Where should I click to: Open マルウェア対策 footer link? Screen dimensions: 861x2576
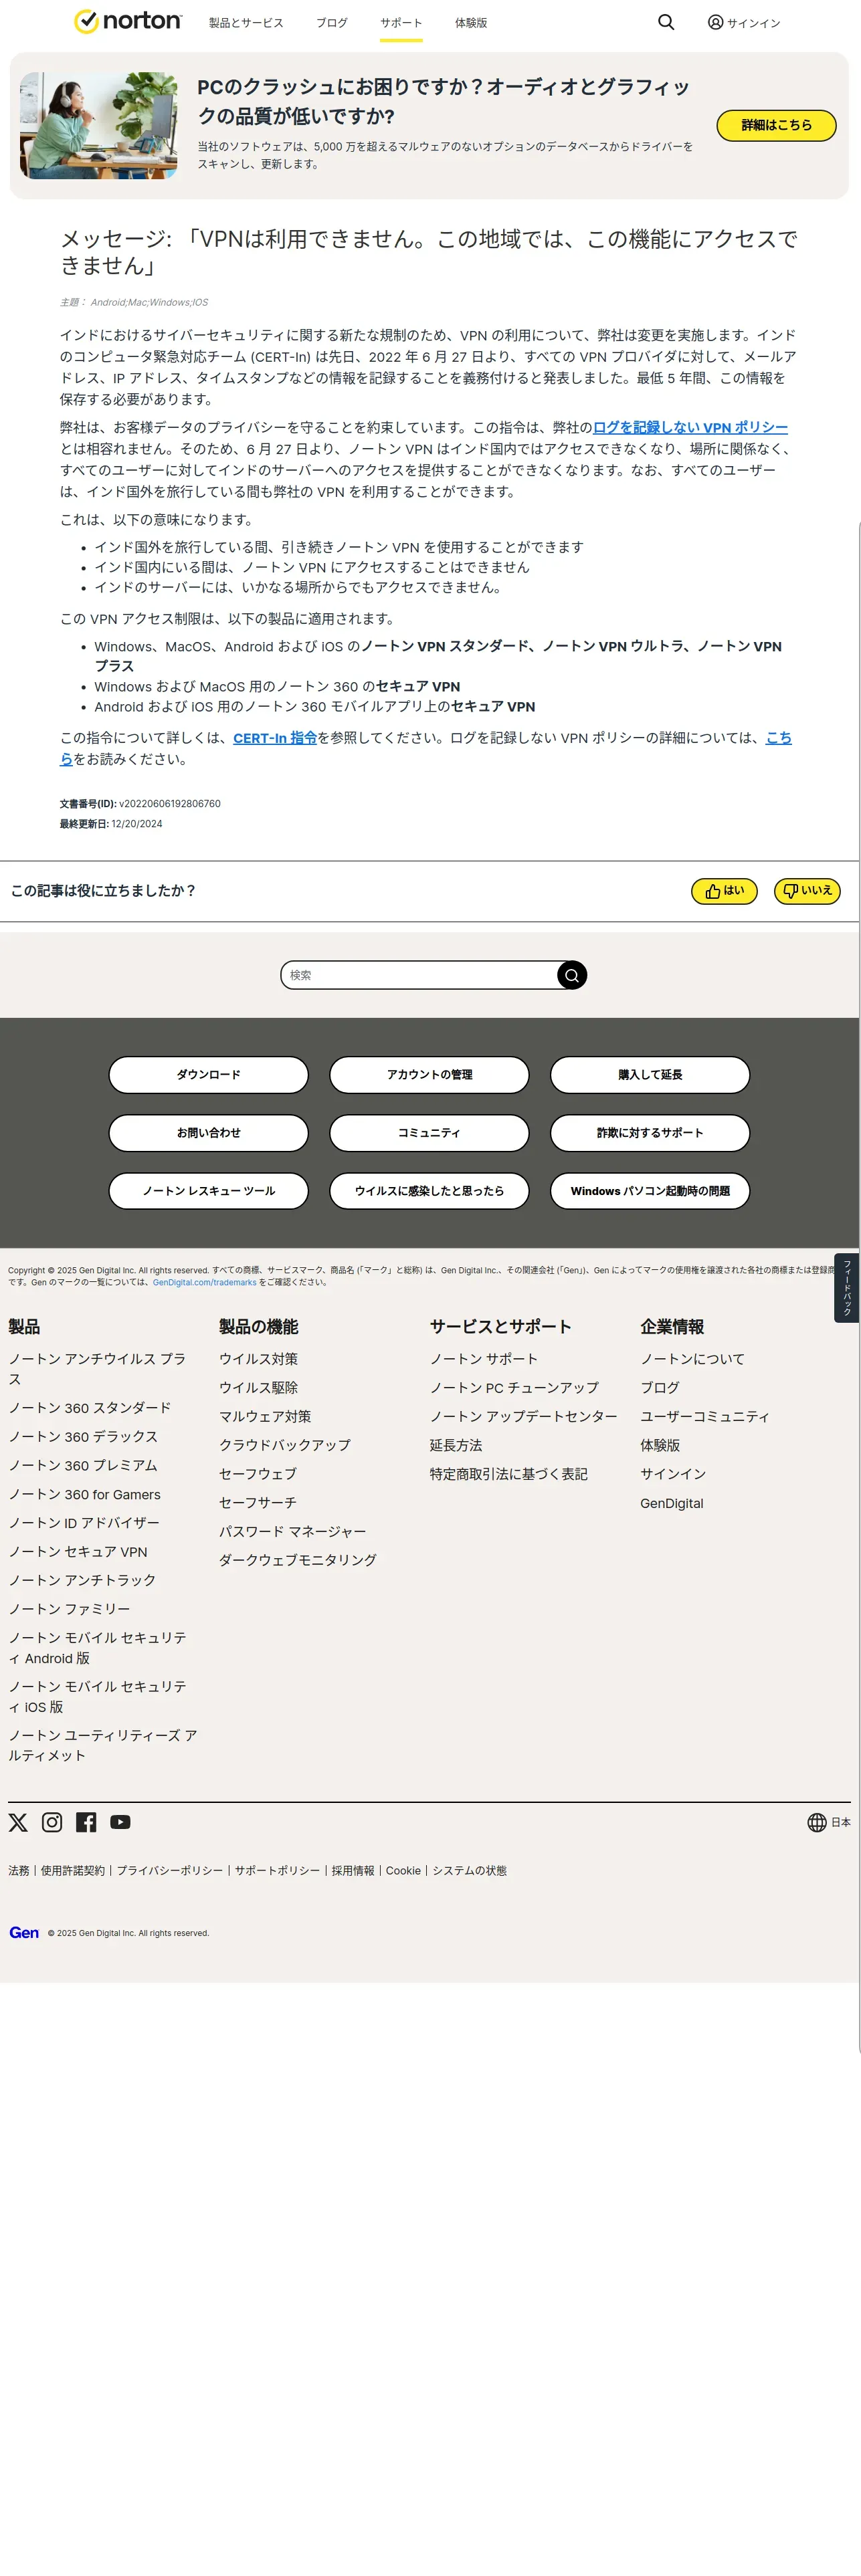tap(265, 1417)
